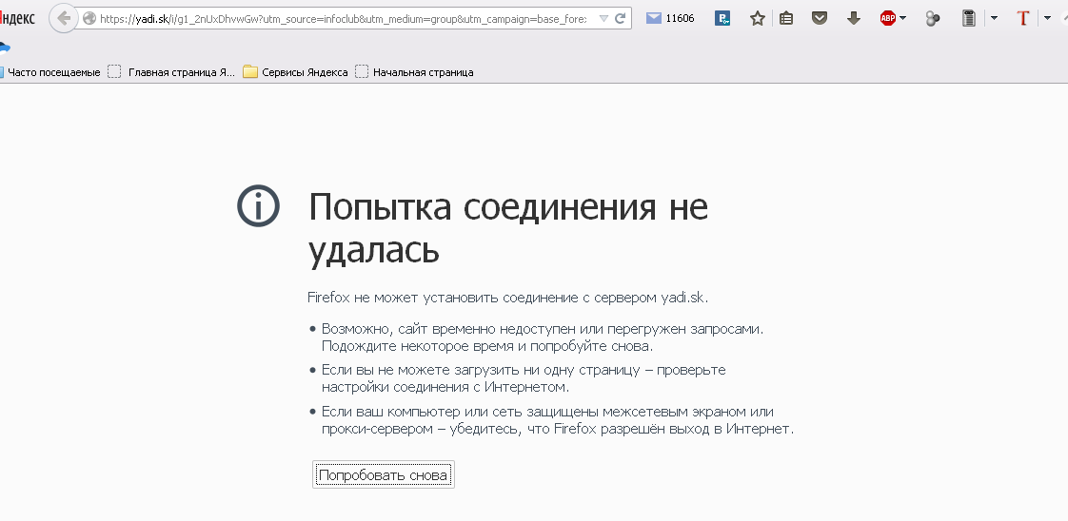Reload the page with the refresh icon
This screenshot has height=521, width=1068.
click(x=620, y=18)
